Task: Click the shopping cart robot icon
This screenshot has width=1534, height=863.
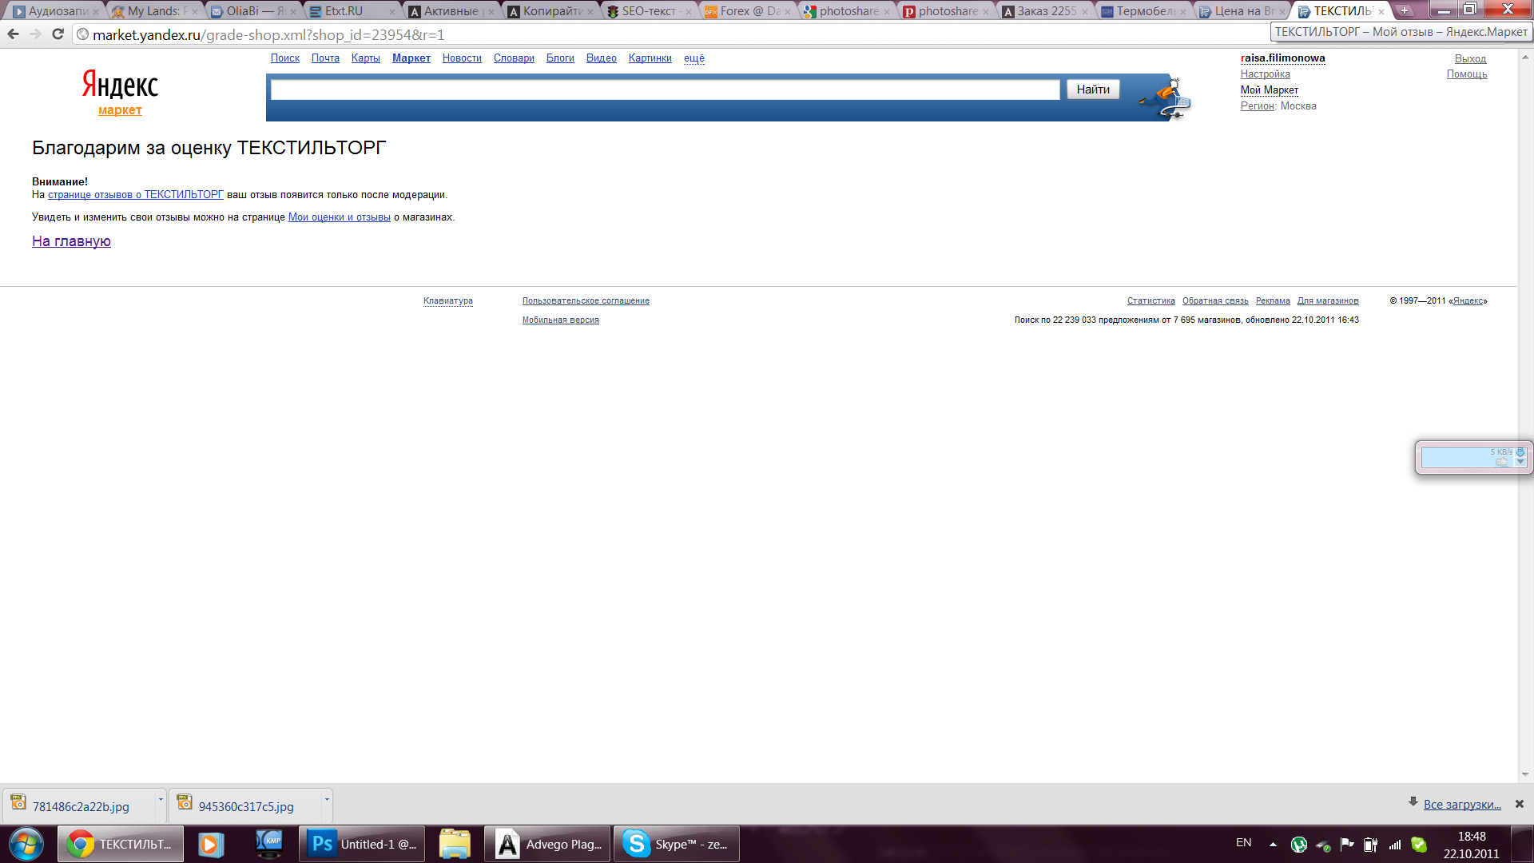Action: 1166,98
